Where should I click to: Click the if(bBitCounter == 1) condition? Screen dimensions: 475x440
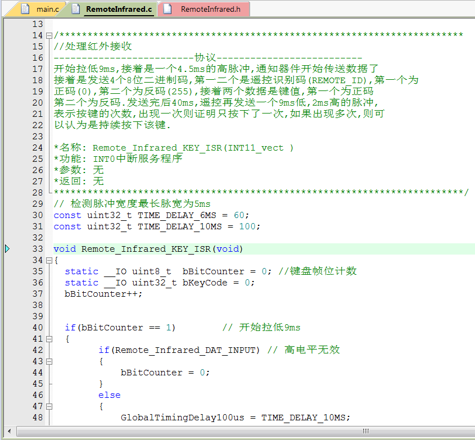(x=120, y=328)
